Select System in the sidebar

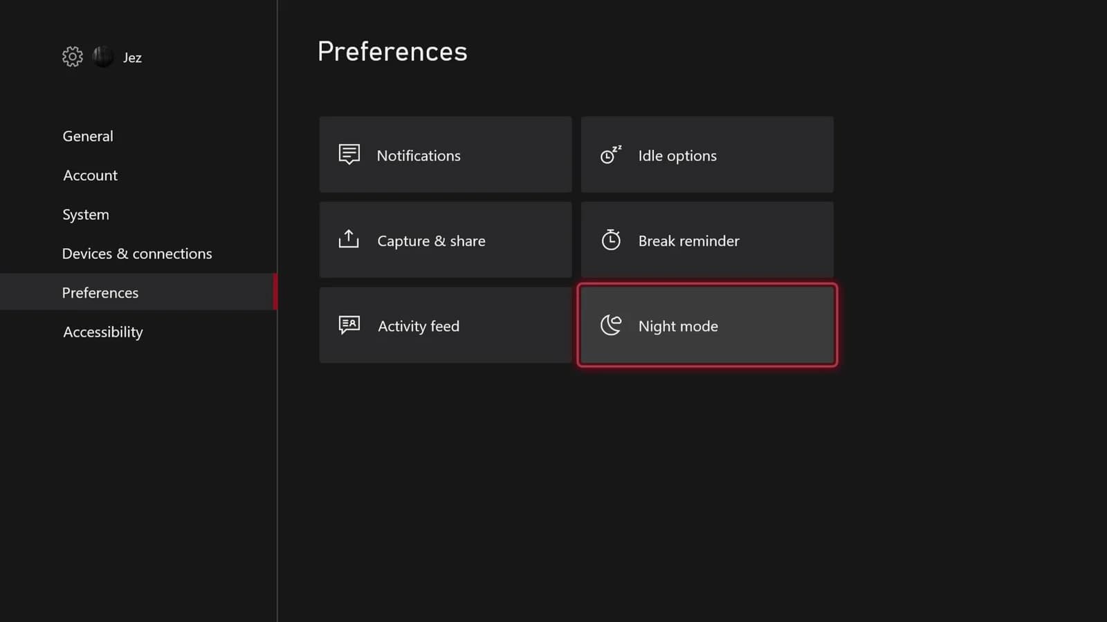[x=86, y=214]
